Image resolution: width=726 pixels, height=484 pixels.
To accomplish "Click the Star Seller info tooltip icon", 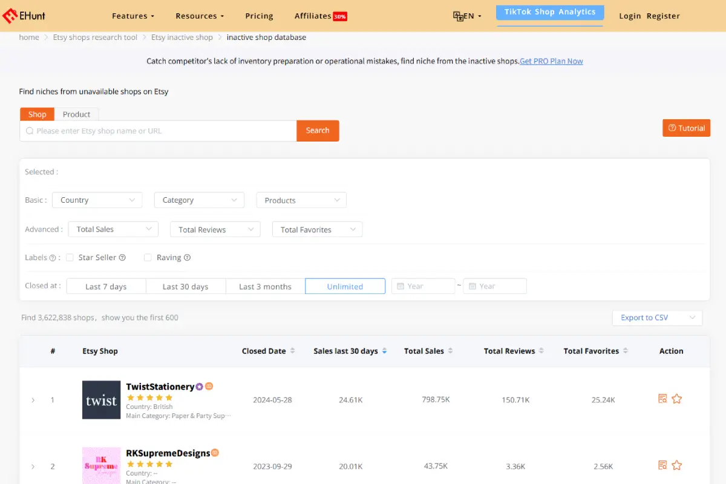I will tap(122, 257).
